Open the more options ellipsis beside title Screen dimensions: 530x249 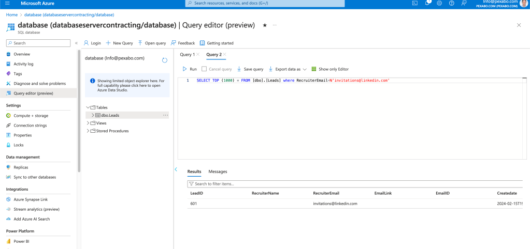[275, 25]
